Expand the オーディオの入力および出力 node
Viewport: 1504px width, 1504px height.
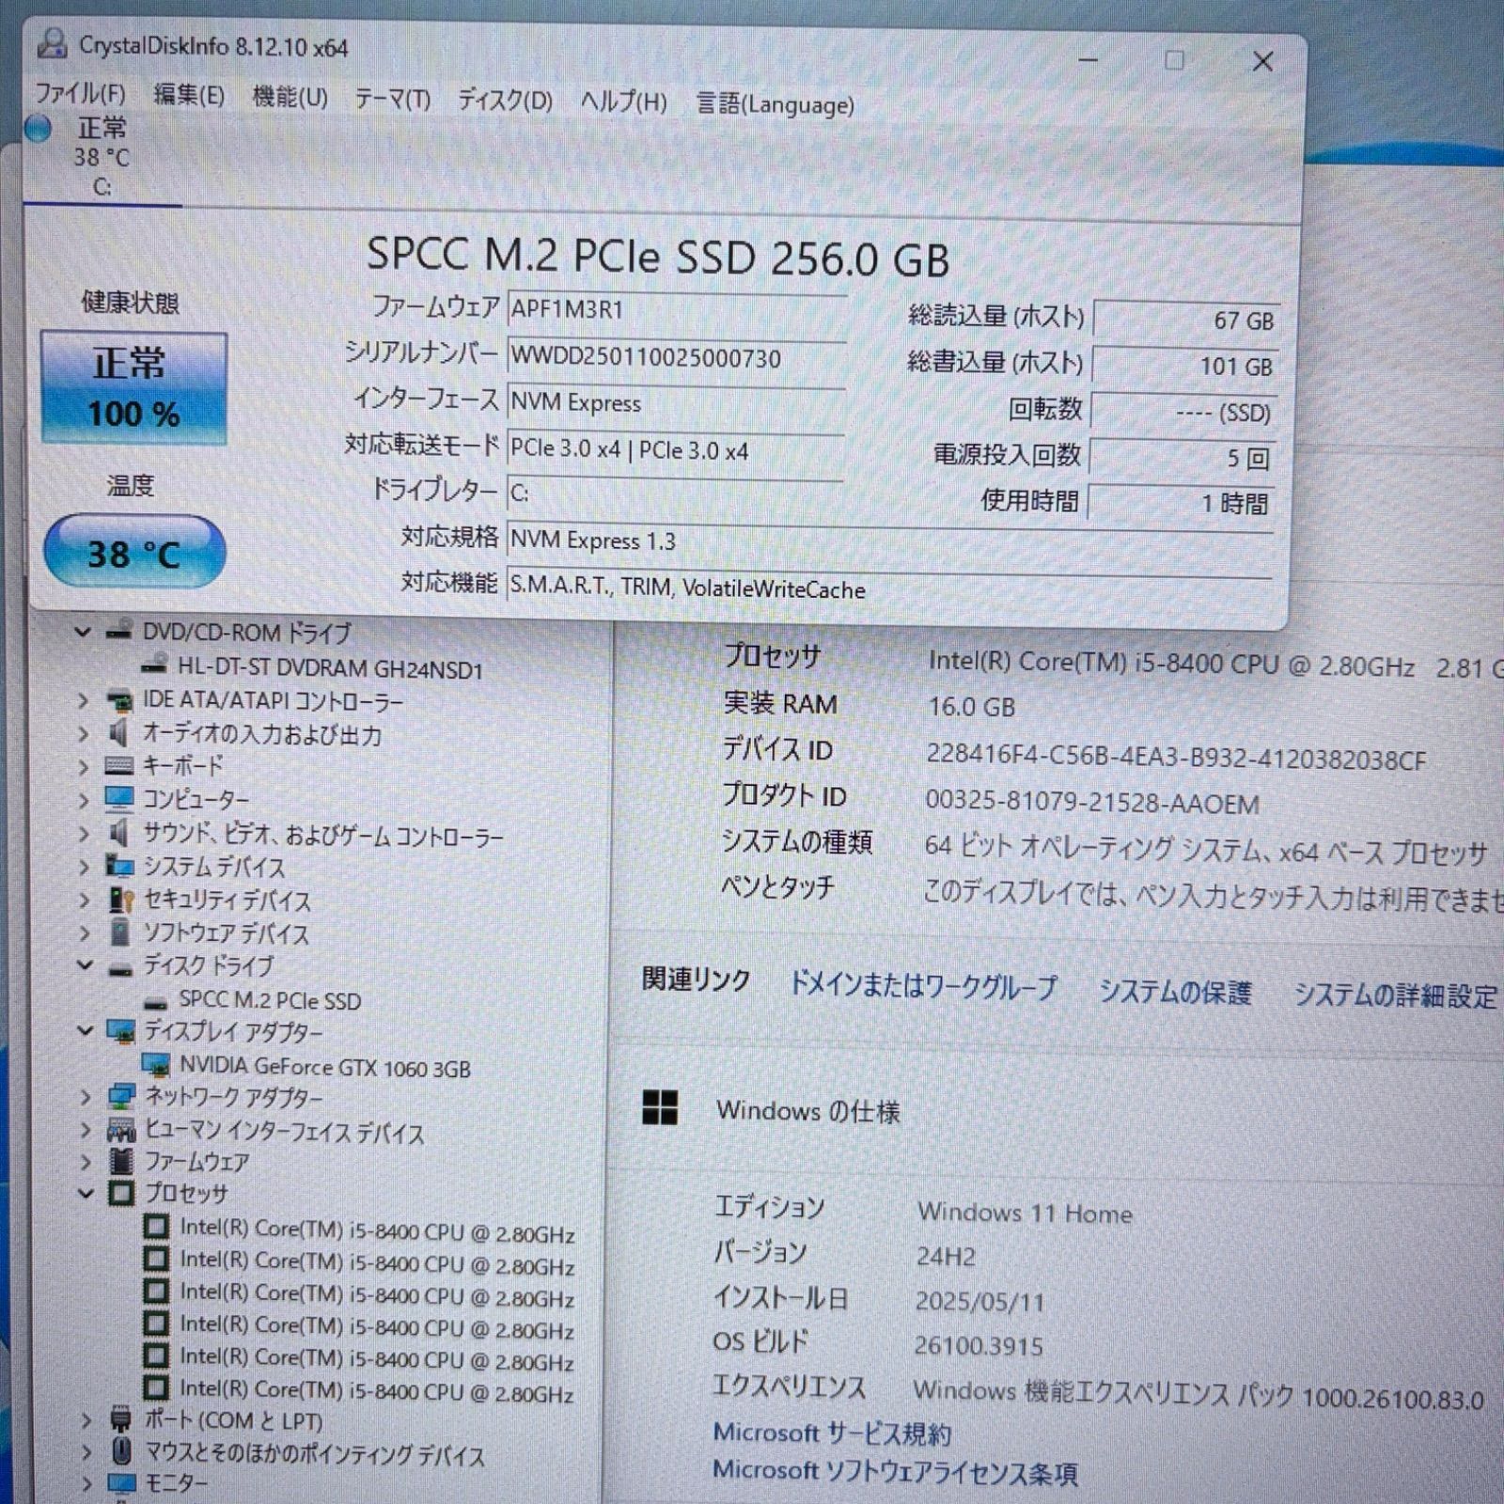click(x=83, y=734)
